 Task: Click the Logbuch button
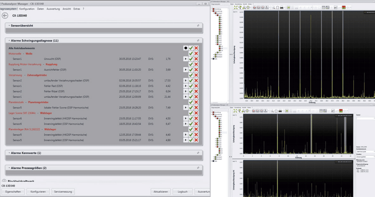[182, 192]
